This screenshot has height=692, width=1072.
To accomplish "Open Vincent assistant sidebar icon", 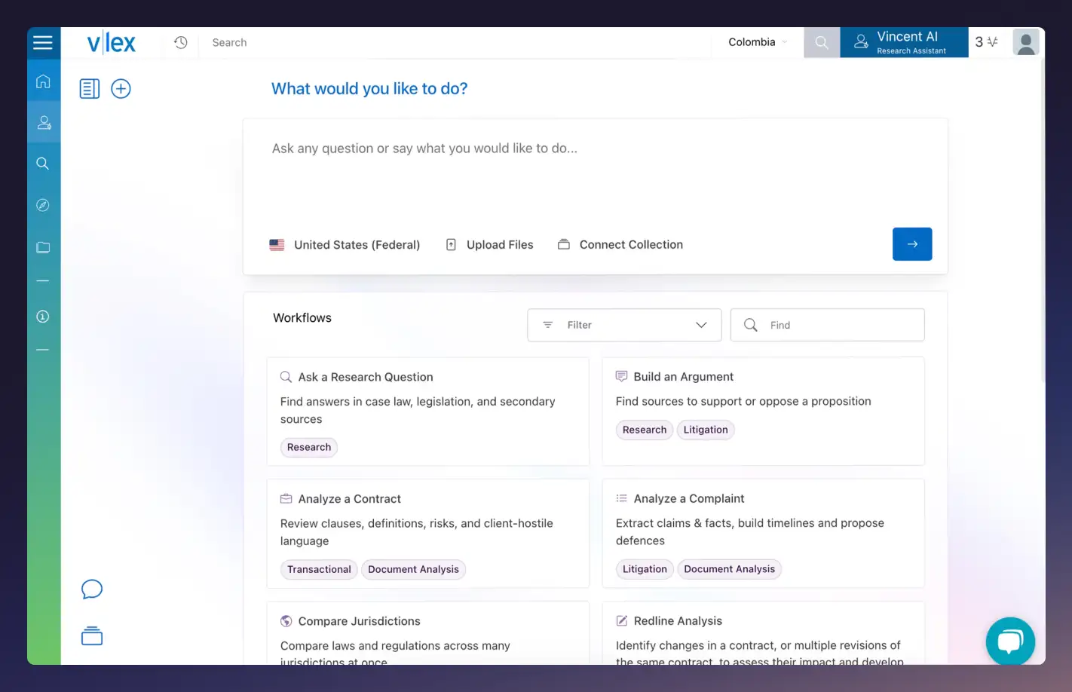I will 44,122.
